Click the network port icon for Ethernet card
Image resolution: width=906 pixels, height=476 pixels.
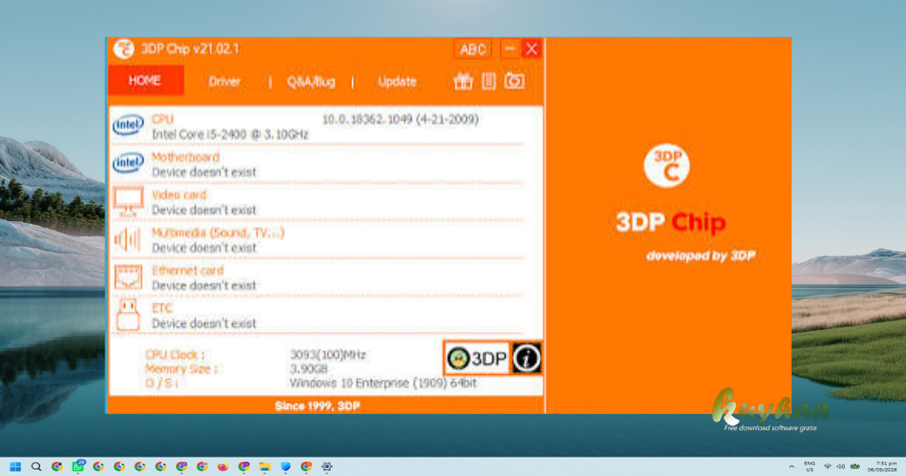127,277
